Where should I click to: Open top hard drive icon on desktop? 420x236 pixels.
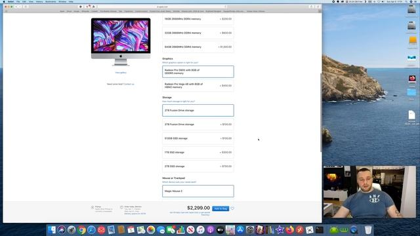[411, 10]
